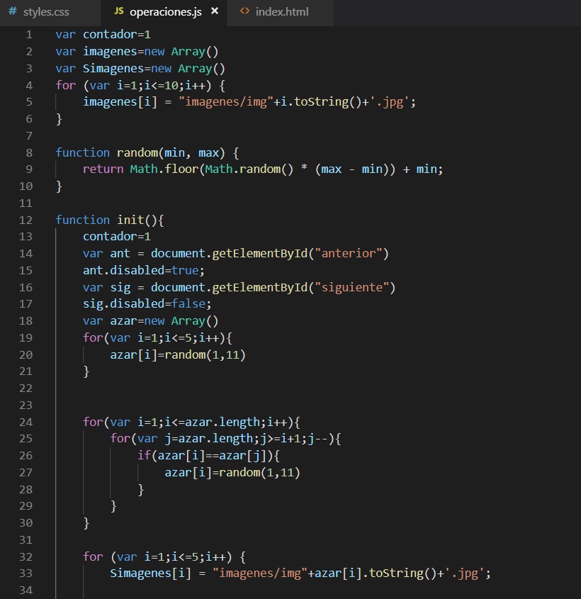The width and height of the screenshot is (581, 599).
Task: Click 'Simagenes[i]' on line 33
Action: pyautogui.click(x=151, y=573)
